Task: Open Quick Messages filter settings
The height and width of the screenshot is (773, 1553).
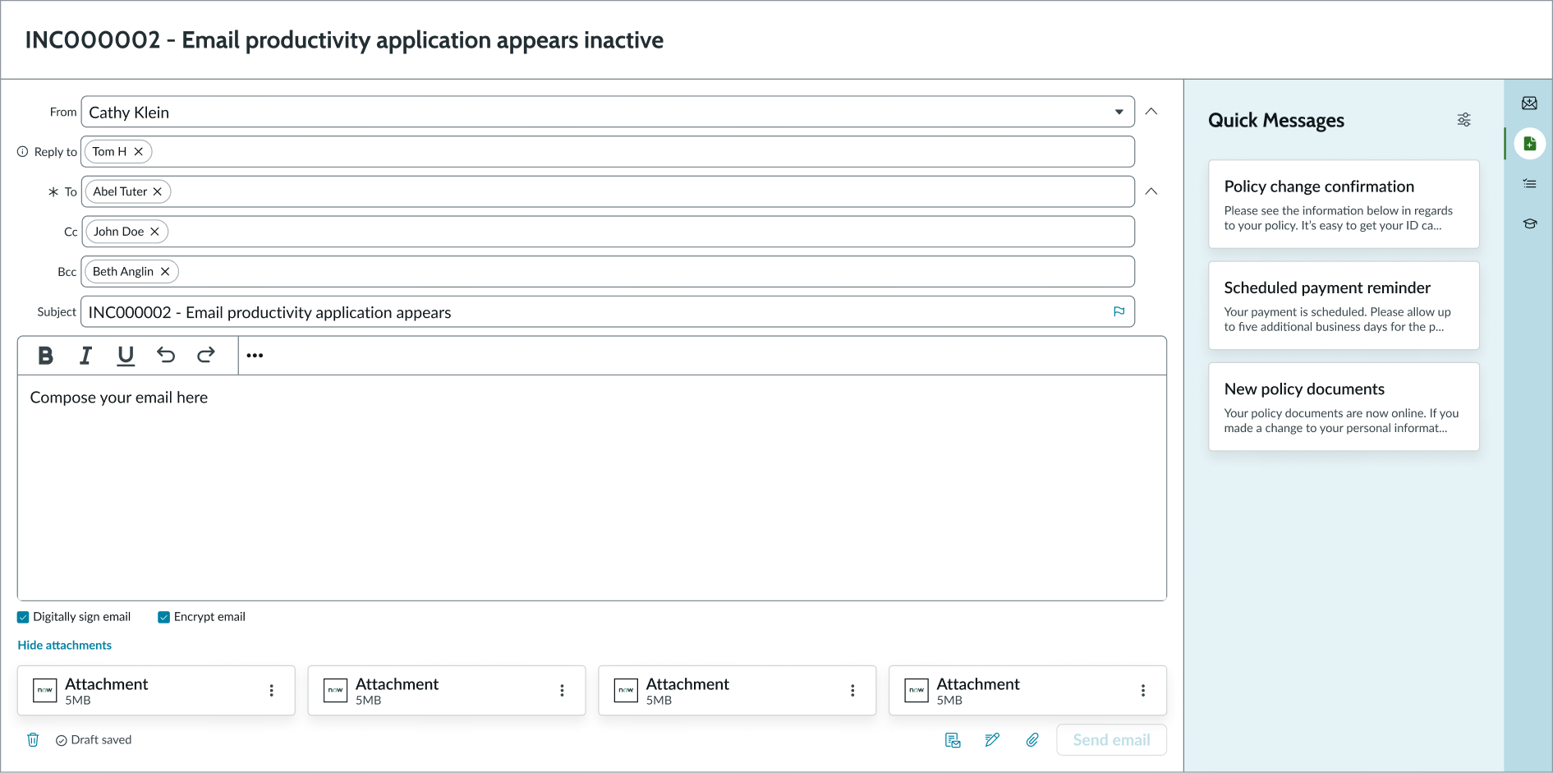Action: click(1463, 120)
